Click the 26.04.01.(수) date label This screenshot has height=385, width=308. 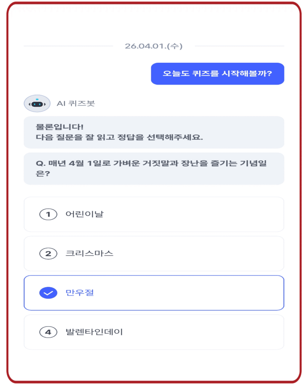[x=154, y=46]
